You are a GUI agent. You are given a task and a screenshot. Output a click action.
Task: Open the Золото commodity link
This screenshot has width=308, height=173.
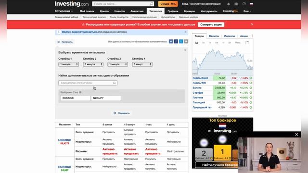pos(197,88)
